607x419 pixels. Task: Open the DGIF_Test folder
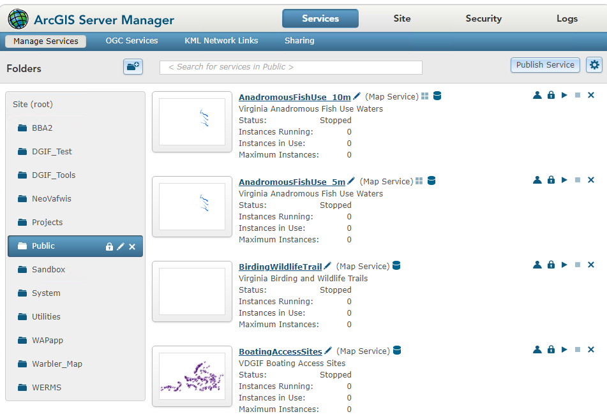point(45,152)
